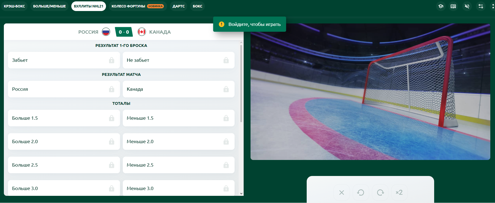Screen dimensions: 495x203
Task: Bet on Не забьет option
Action: pos(179,60)
